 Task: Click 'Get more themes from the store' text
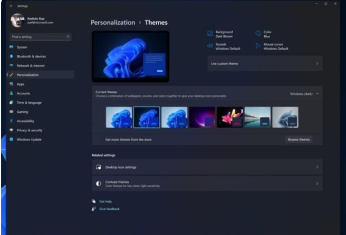click(x=128, y=140)
